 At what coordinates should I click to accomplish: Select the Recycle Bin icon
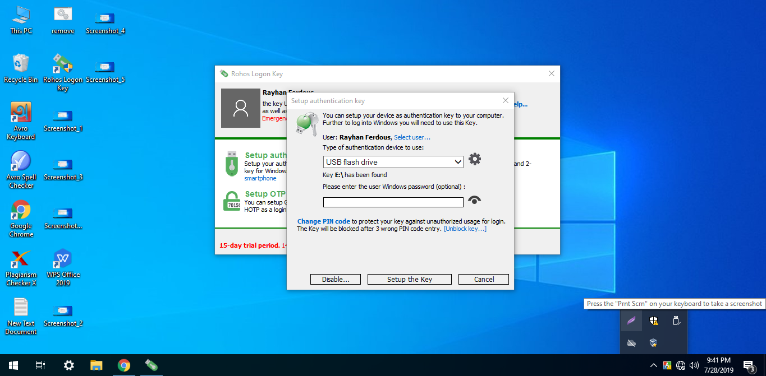point(21,68)
